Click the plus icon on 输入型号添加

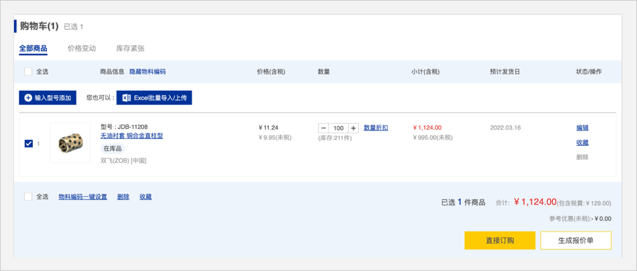(x=28, y=98)
